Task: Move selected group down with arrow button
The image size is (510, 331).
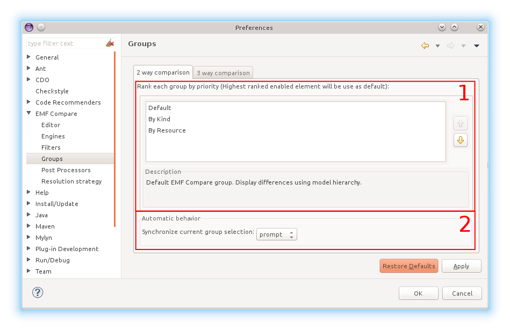Action: click(461, 140)
